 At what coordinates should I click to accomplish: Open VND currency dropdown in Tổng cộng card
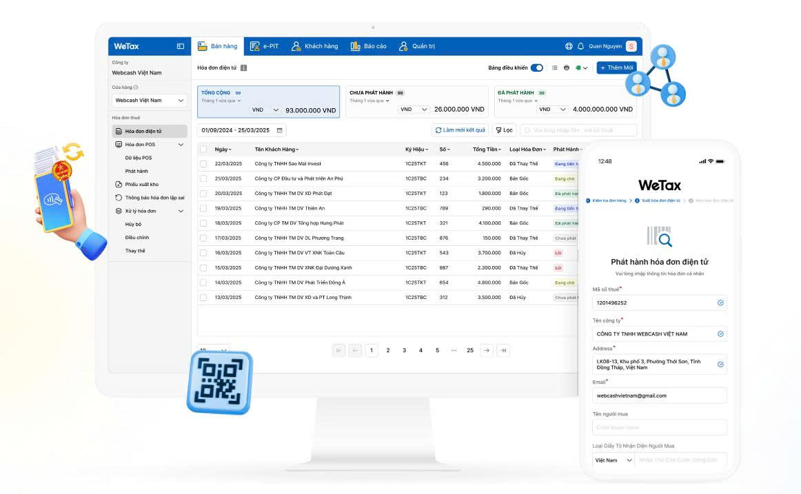point(265,110)
